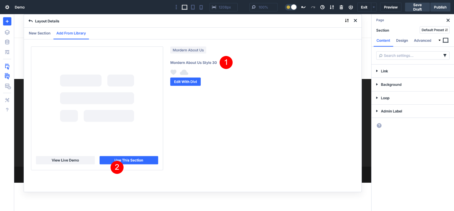
Task: Switch to desktop view icon
Action: 184,7
